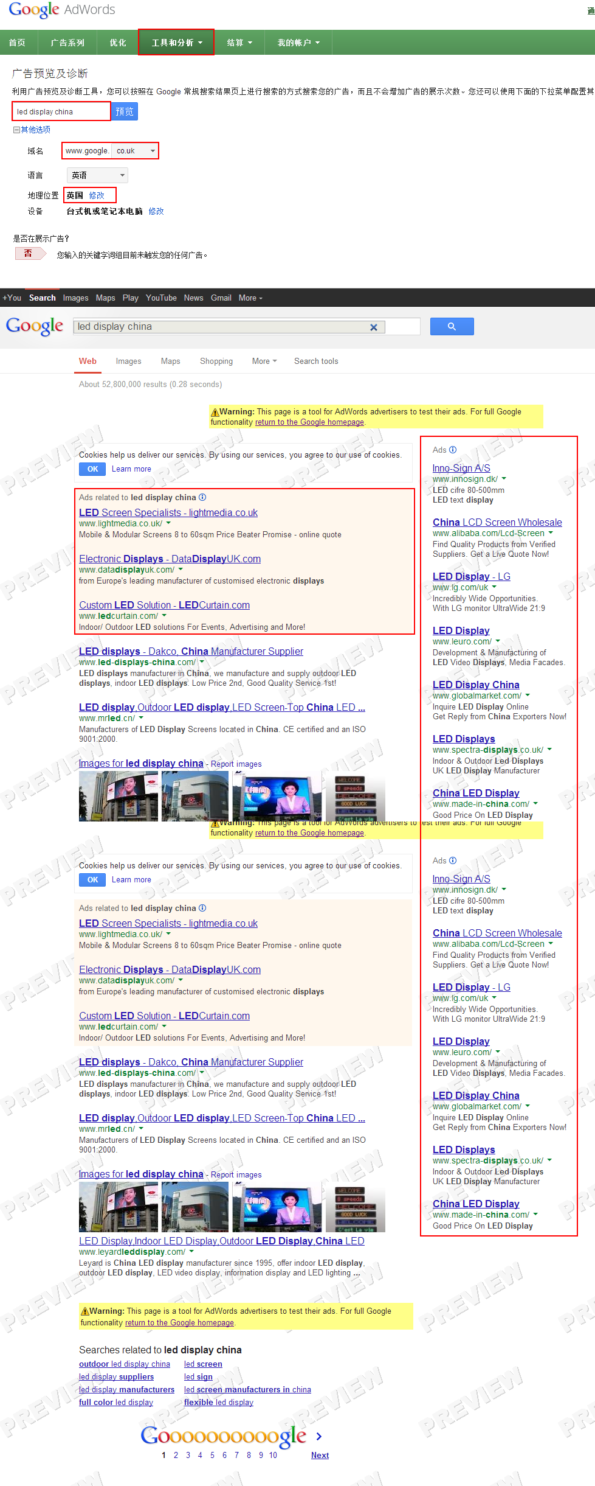
Task: Open related search 'led display manufacturers'
Action: [x=126, y=1389]
